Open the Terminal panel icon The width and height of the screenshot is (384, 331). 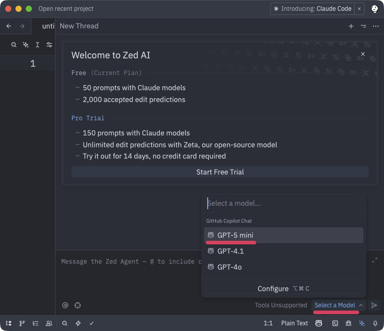tap(335, 323)
